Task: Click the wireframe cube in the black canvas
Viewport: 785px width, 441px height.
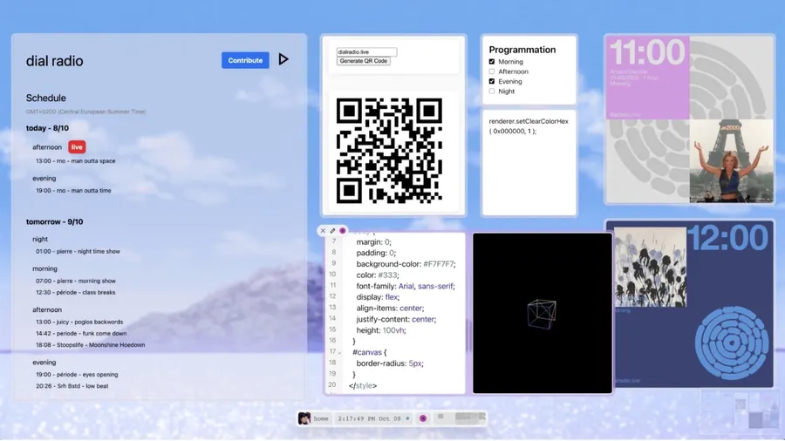Action: tap(542, 314)
